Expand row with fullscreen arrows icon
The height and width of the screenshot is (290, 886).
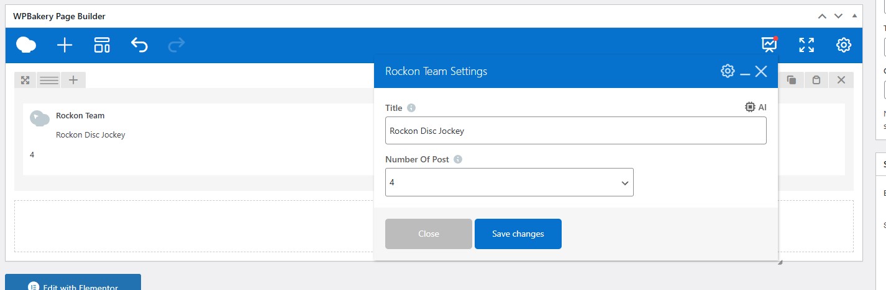(x=25, y=80)
